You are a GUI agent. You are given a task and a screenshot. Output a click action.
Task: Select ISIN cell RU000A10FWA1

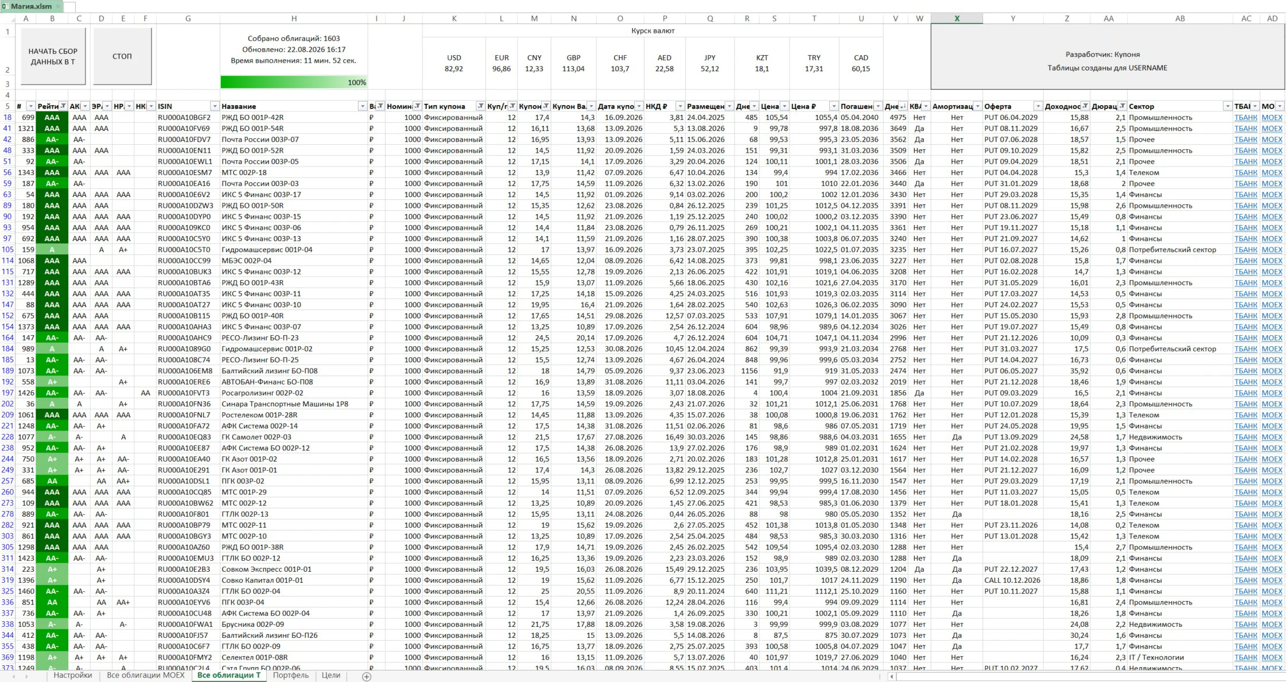(188, 625)
